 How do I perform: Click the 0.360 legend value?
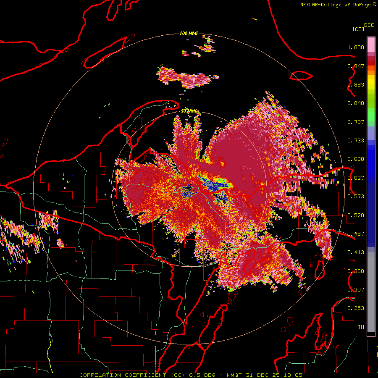[x=356, y=271]
